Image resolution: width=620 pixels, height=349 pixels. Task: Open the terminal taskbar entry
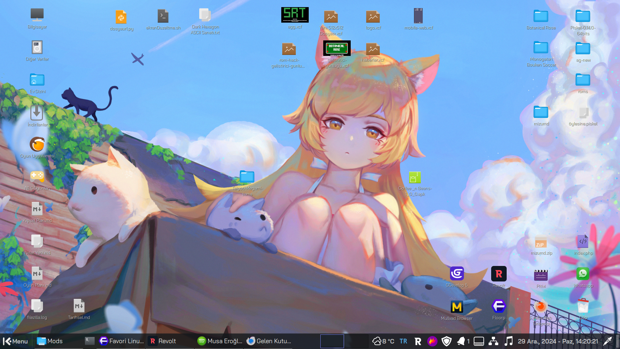89,341
